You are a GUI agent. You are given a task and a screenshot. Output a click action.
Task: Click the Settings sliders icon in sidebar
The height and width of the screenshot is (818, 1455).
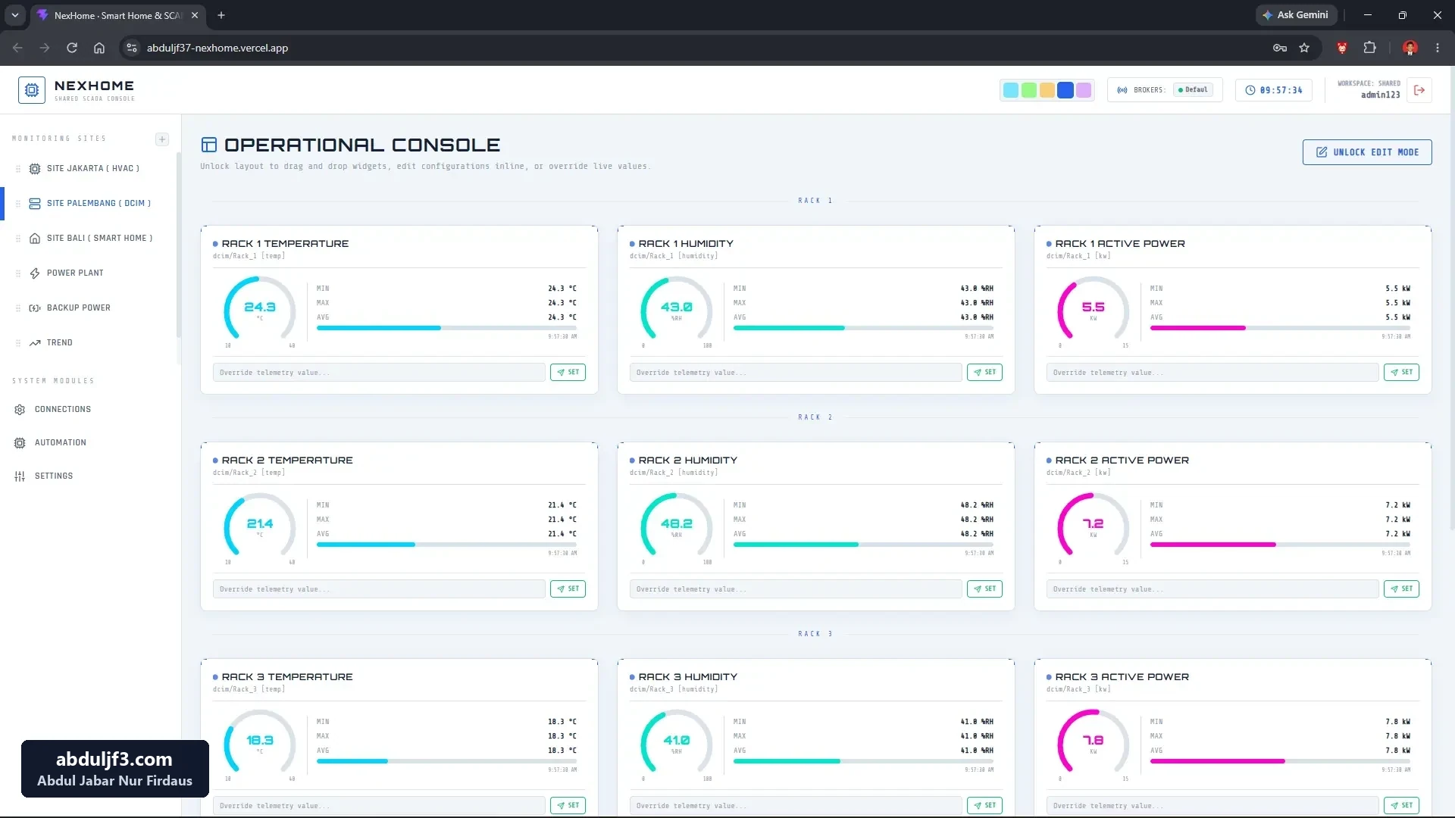click(x=20, y=476)
